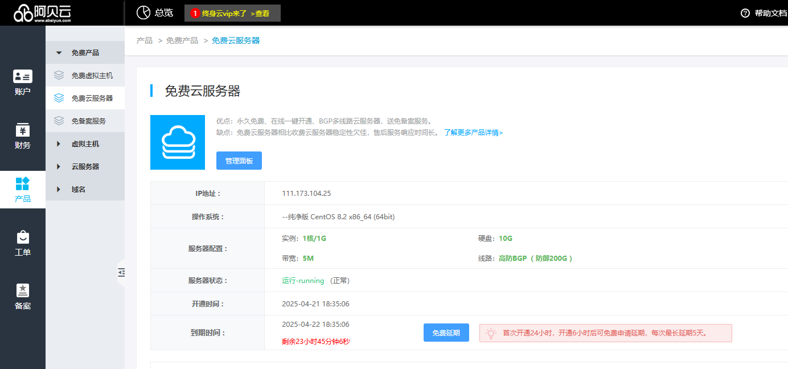Image resolution: width=788 pixels, height=369 pixels.
Task: Click the red remaining time countdown text
Action: point(315,342)
